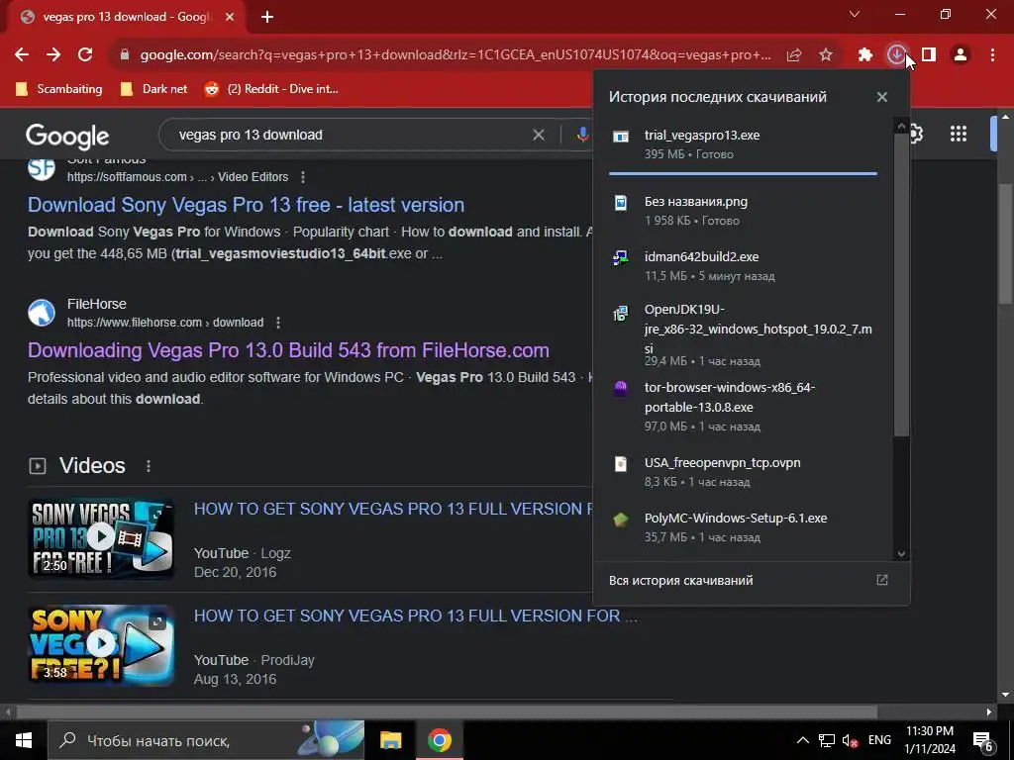This screenshot has height=760, width=1014.
Task: Open Videos section options menu
Action: pyautogui.click(x=149, y=466)
